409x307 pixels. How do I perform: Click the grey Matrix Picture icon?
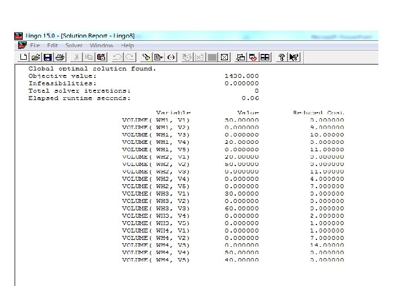[212, 57]
